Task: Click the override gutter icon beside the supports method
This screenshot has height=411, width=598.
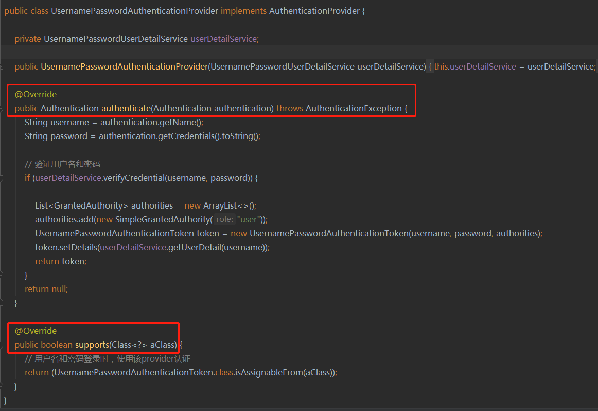Action: tap(3, 345)
